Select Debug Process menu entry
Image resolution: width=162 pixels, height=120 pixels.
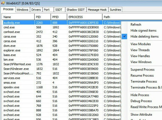pos(141,101)
